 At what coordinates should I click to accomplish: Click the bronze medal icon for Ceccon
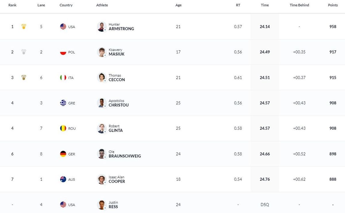[24, 78]
